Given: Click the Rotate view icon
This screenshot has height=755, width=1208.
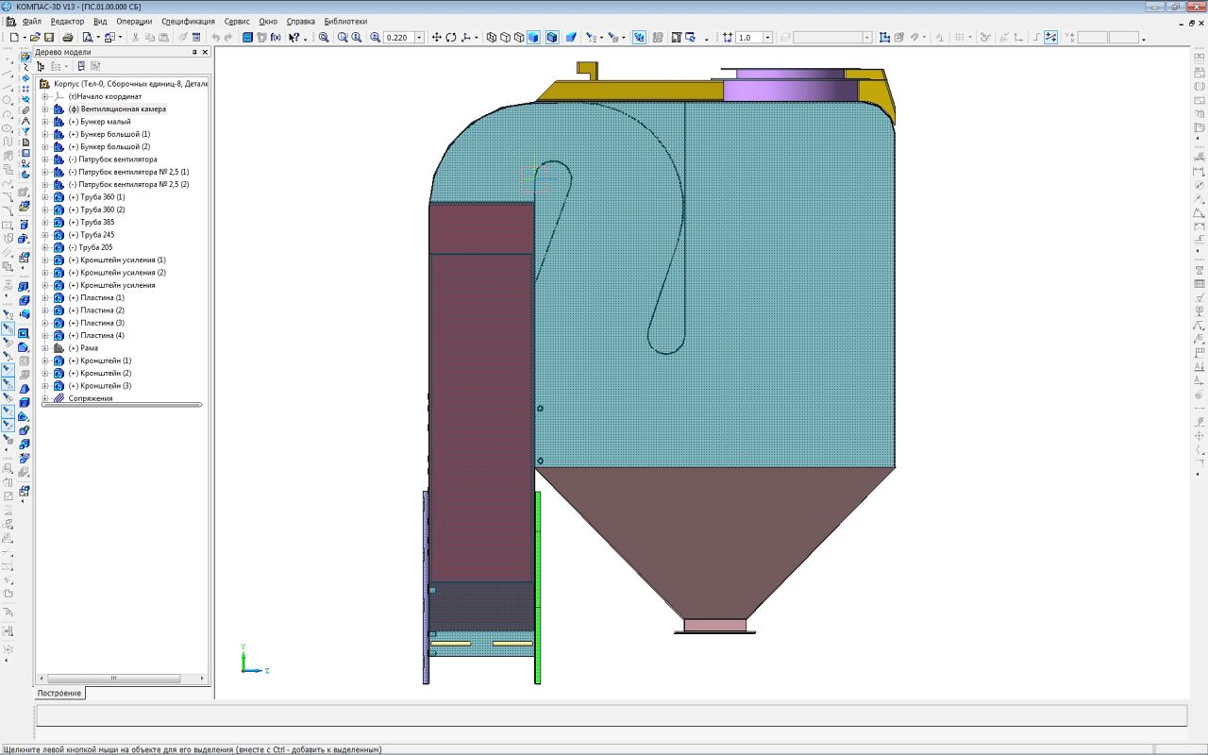Looking at the screenshot, I should 451,38.
